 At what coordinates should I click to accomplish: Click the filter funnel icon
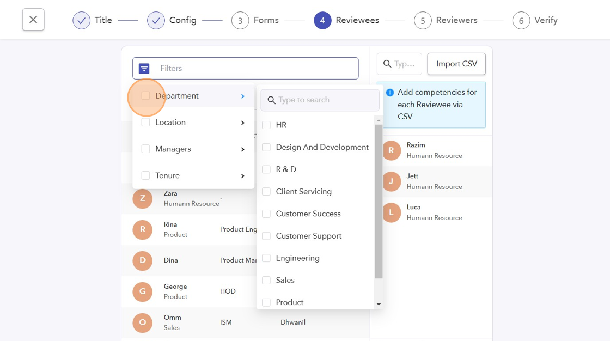point(144,68)
